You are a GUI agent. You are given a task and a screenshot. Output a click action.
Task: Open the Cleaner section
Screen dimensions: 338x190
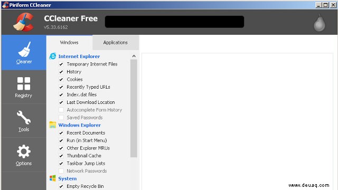(24, 53)
